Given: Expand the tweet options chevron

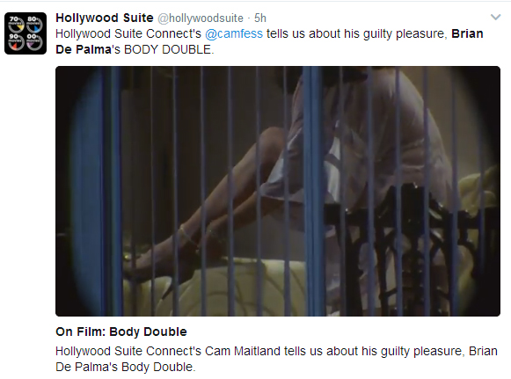Looking at the screenshot, I should pyautogui.click(x=495, y=18).
